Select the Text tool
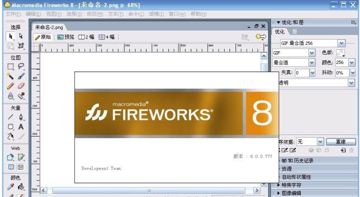The height and width of the screenshot is (197, 360). 21,126
